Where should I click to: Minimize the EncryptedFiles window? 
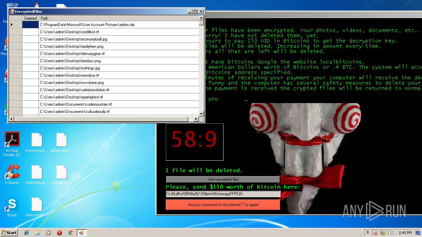pos(190,12)
